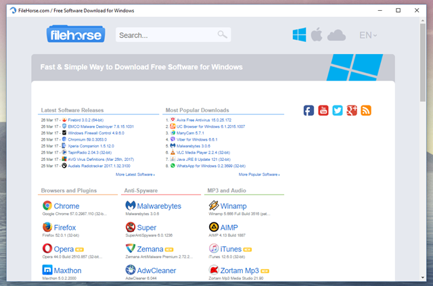This screenshot has height=286, width=433.
Task: Click the Maxthon browser icon
Action: [x=47, y=270]
